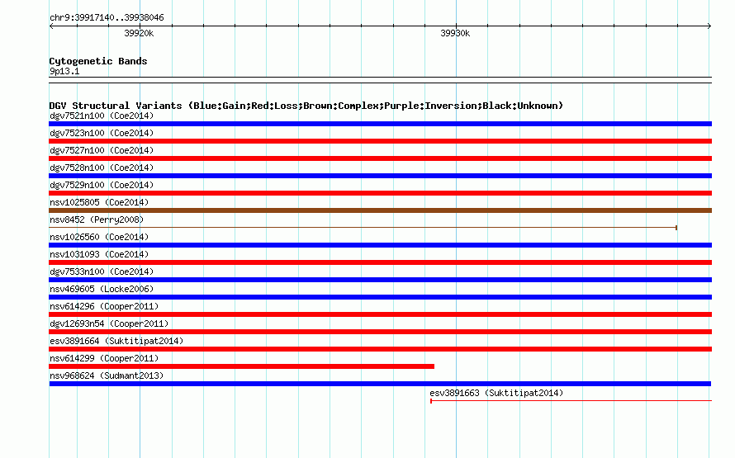The width and height of the screenshot is (735, 458).
Task: Select the red nsv614296 loss bar
Action: pyautogui.click(x=380, y=314)
